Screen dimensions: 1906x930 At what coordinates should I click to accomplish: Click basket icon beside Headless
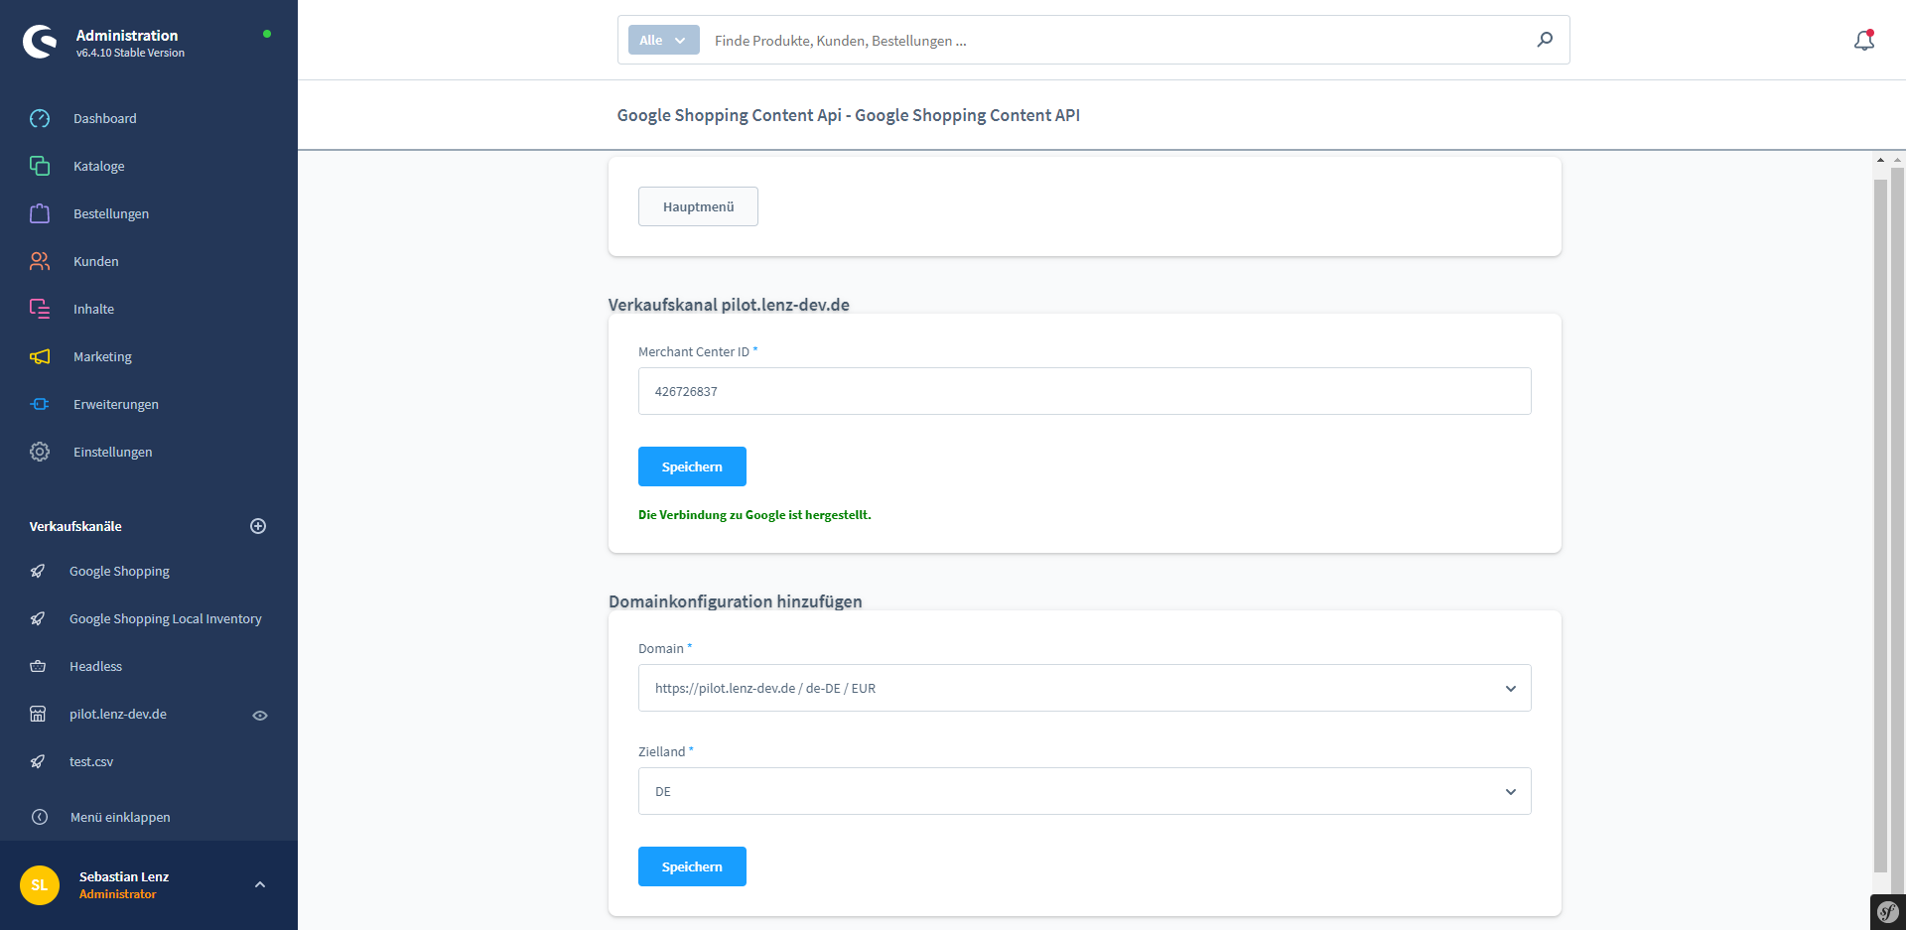(38, 666)
